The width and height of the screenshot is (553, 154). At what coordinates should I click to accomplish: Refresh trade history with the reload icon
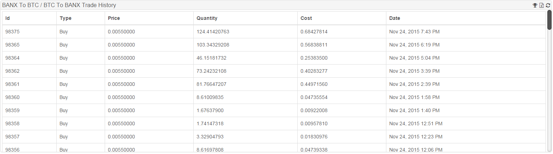pyautogui.click(x=548, y=5)
